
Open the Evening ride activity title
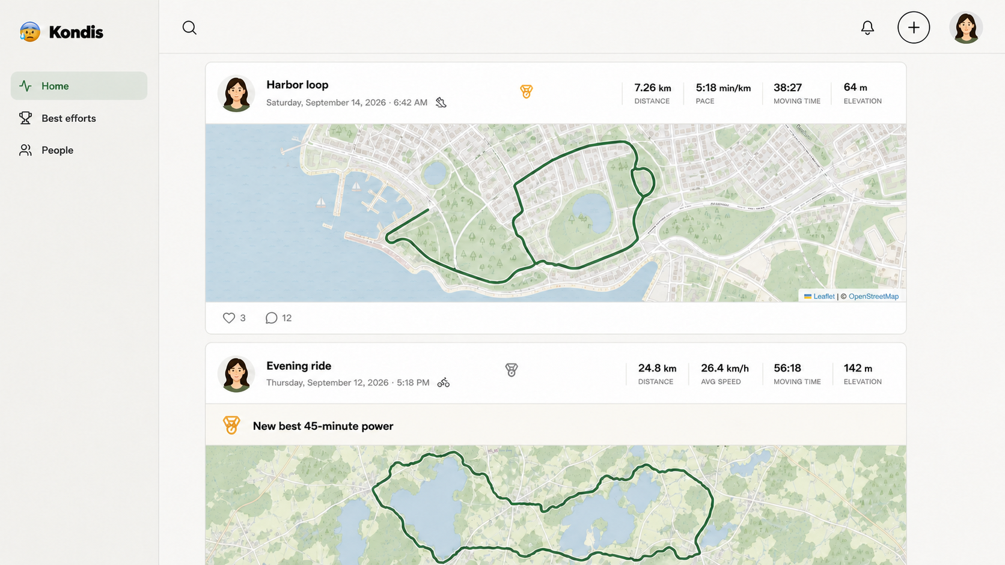click(299, 366)
